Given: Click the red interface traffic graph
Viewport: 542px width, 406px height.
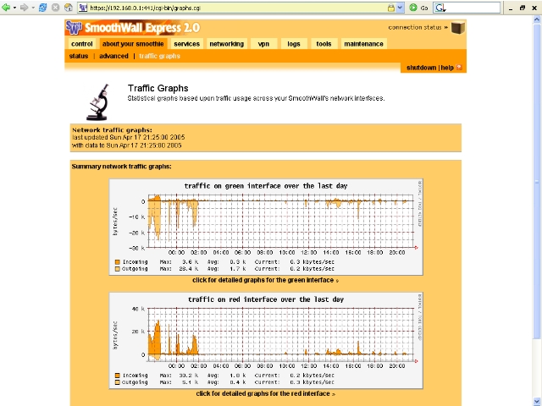Looking at the screenshot, I should (266, 340).
